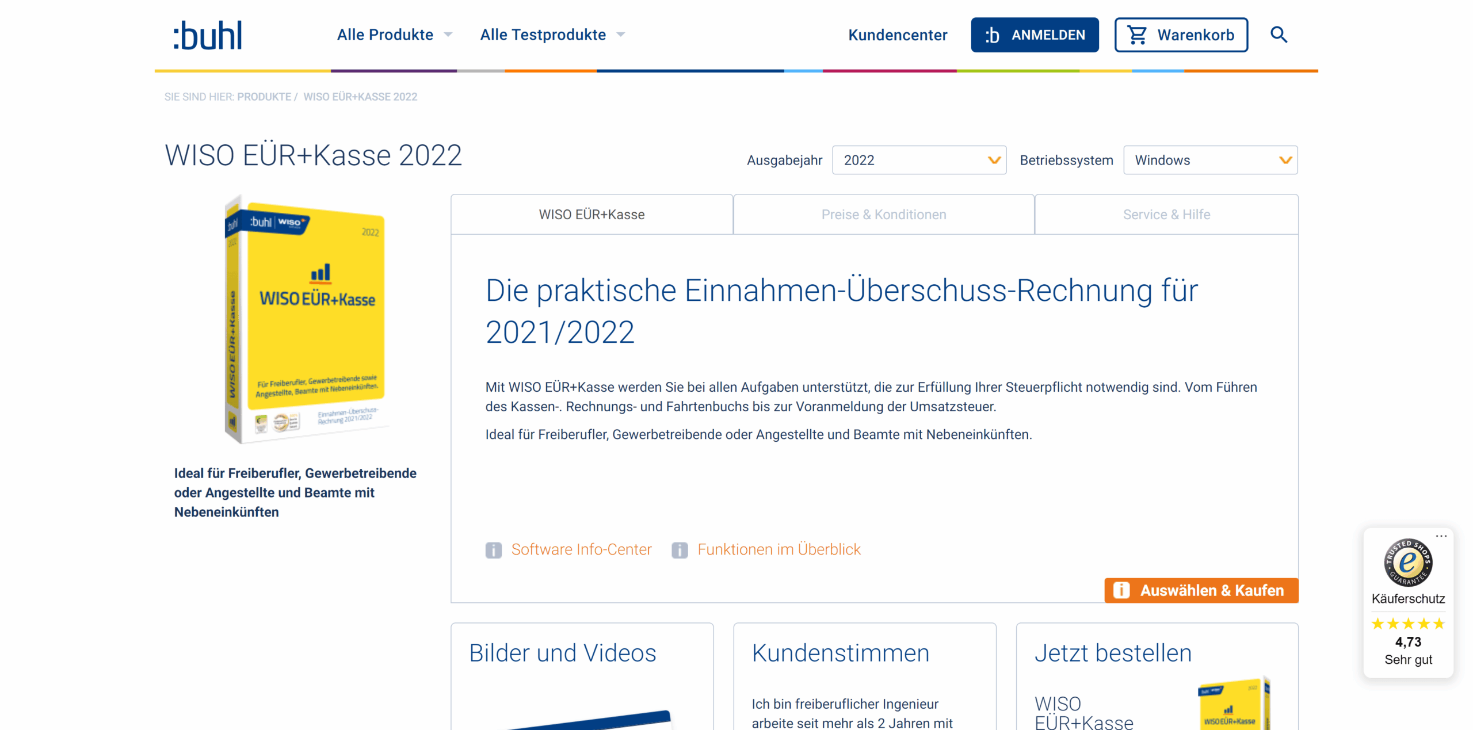Click the WISO EÜR+Kasse product box image

(305, 320)
